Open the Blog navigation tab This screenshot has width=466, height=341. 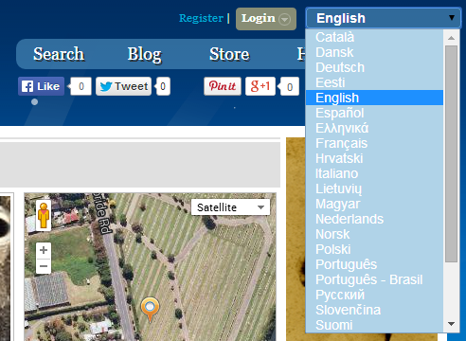[145, 54]
